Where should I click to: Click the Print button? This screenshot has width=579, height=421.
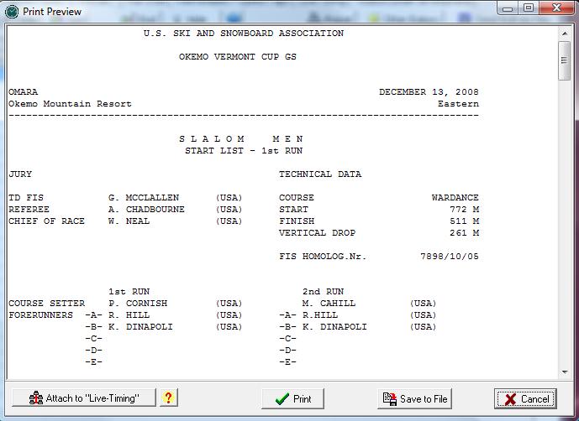click(x=292, y=398)
